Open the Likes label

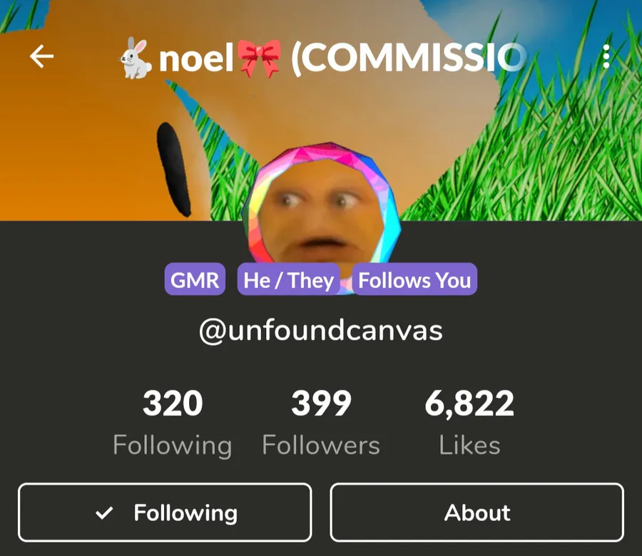click(469, 445)
